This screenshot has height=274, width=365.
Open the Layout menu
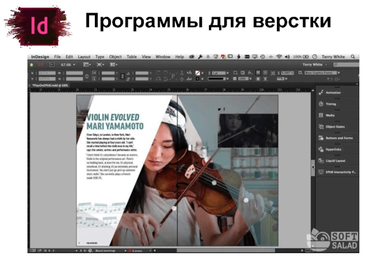click(x=84, y=57)
